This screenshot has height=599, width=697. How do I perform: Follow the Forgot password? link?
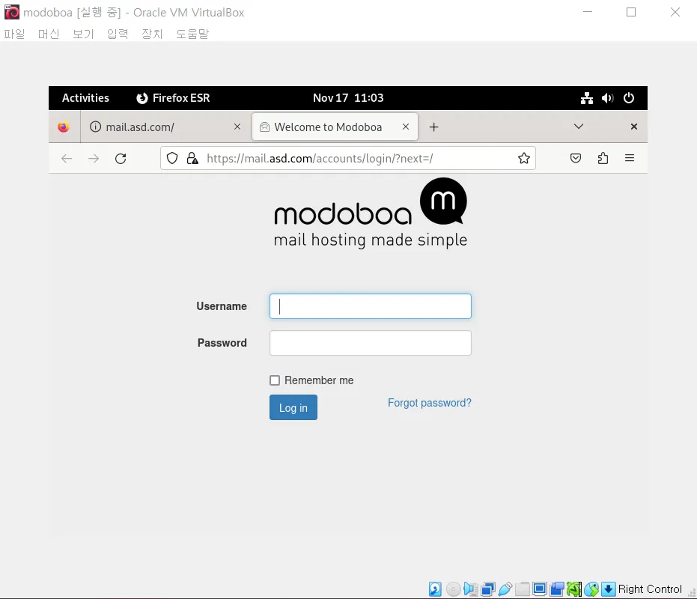point(430,403)
